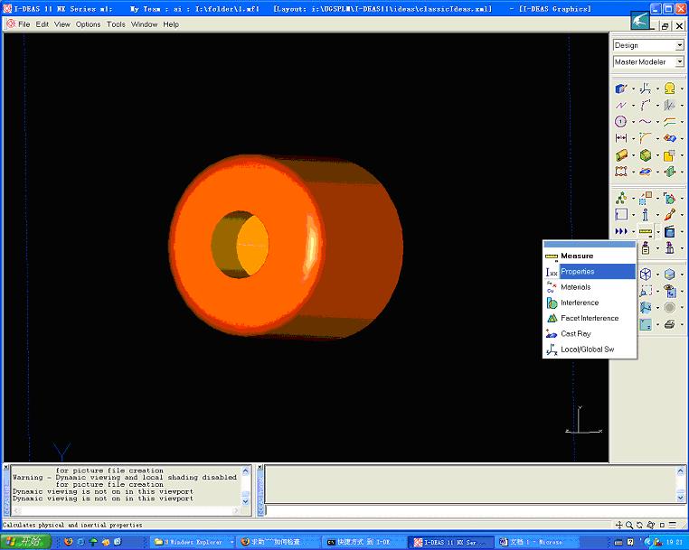Open the History tree icon
The width and height of the screenshot is (689, 550).
(621, 199)
